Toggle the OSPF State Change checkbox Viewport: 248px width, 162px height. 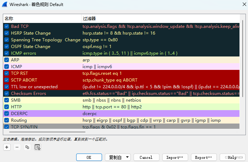tap(6, 47)
